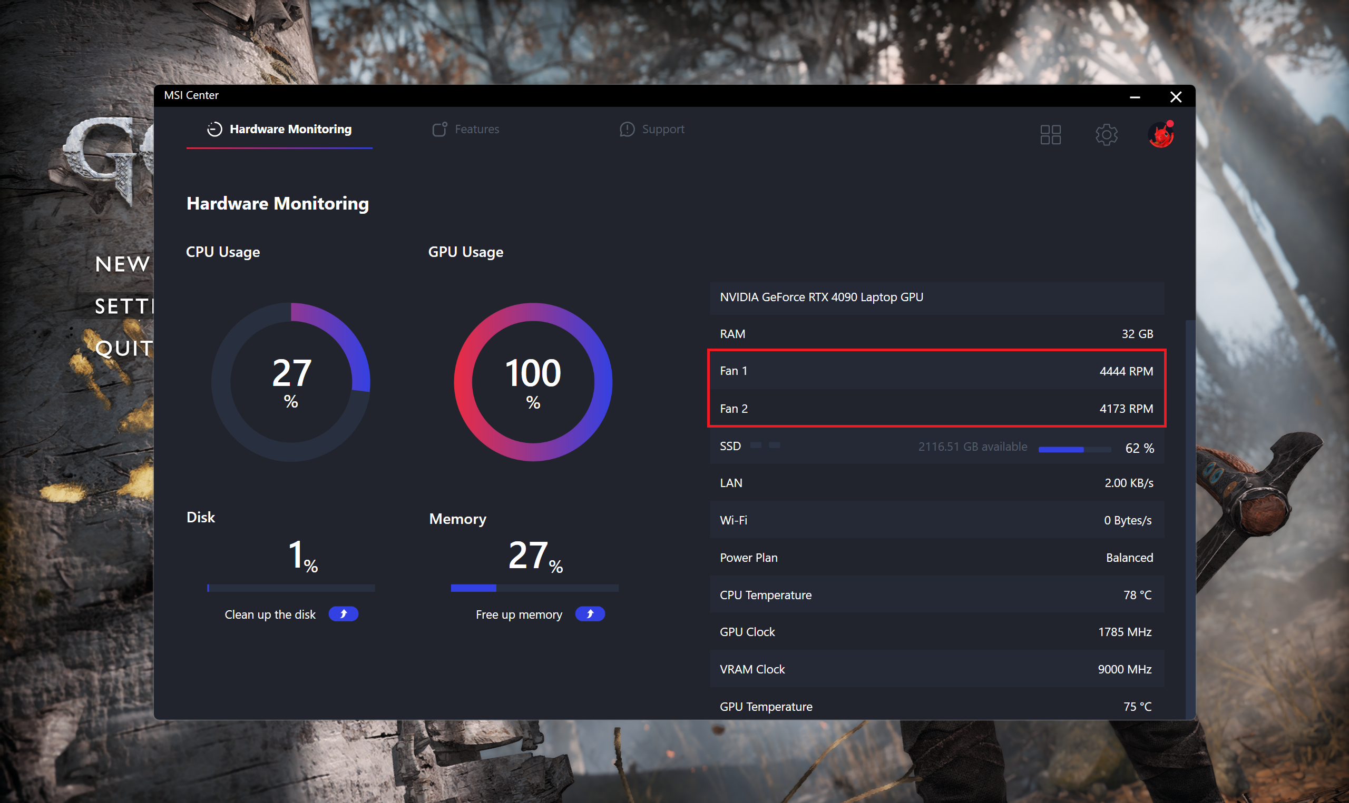Select the CPU Temperature 78 °C row

(x=936, y=594)
